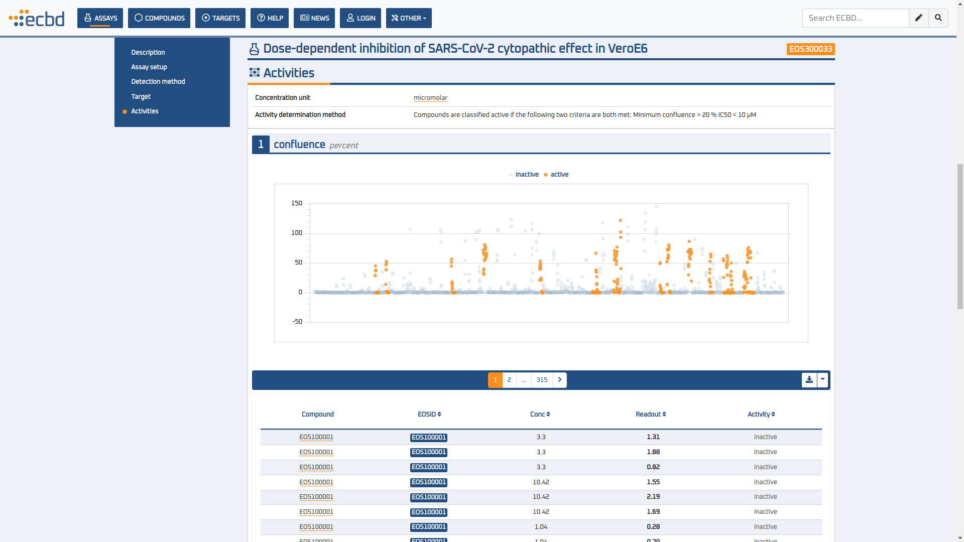This screenshot has width=964, height=542.
Task: Click the ECBD logo icon
Action: click(36, 18)
